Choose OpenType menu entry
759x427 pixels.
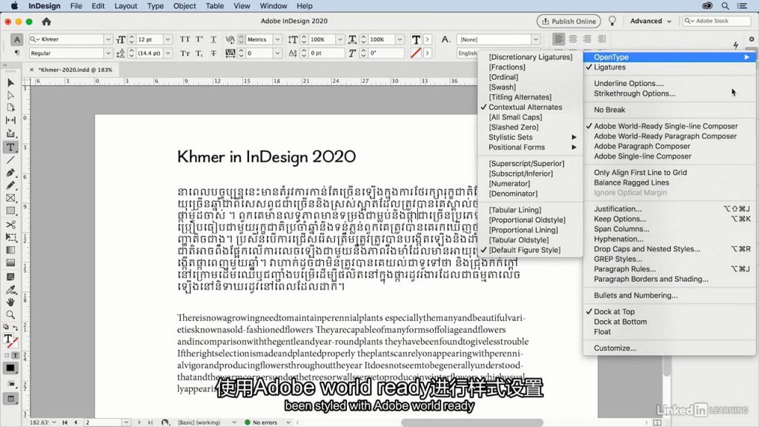click(x=669, y=57)
